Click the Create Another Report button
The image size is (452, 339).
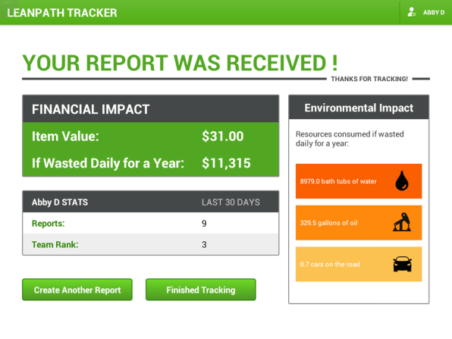(x=77, y=290)
